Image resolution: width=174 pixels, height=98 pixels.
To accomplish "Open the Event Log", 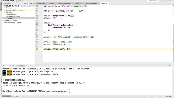I will (167, 96).
